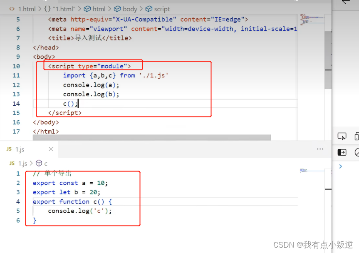Viewport: 359px width, 253px height.
Task: Click the </html> closing tag
Action: point(46,131)
